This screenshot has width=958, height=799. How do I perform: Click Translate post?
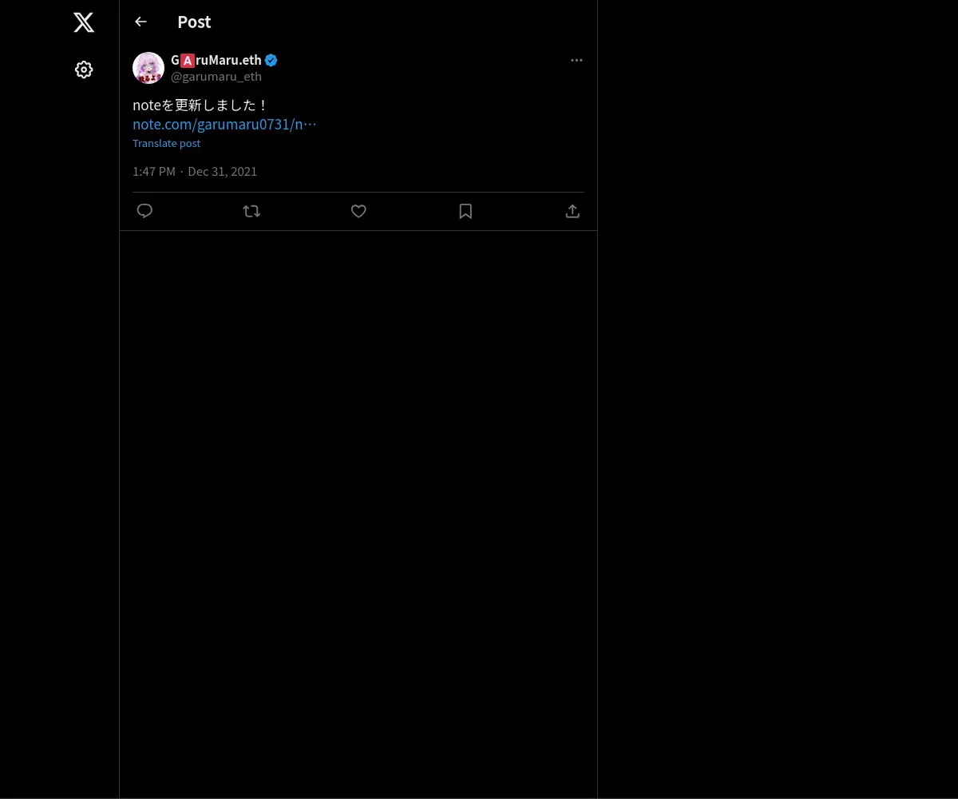point(166,144)
